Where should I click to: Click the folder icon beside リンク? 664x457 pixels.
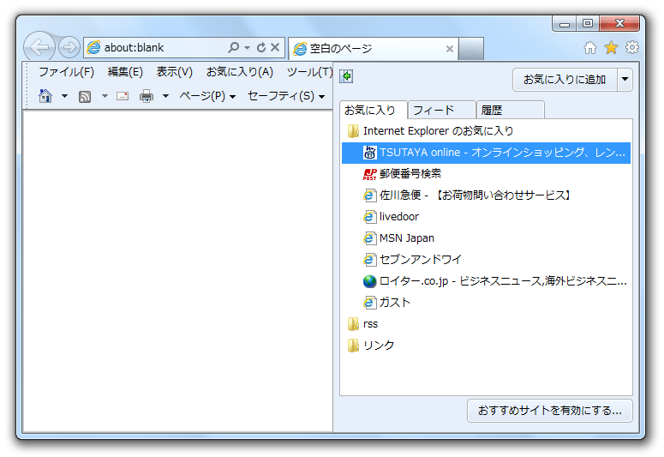(353, 346)
